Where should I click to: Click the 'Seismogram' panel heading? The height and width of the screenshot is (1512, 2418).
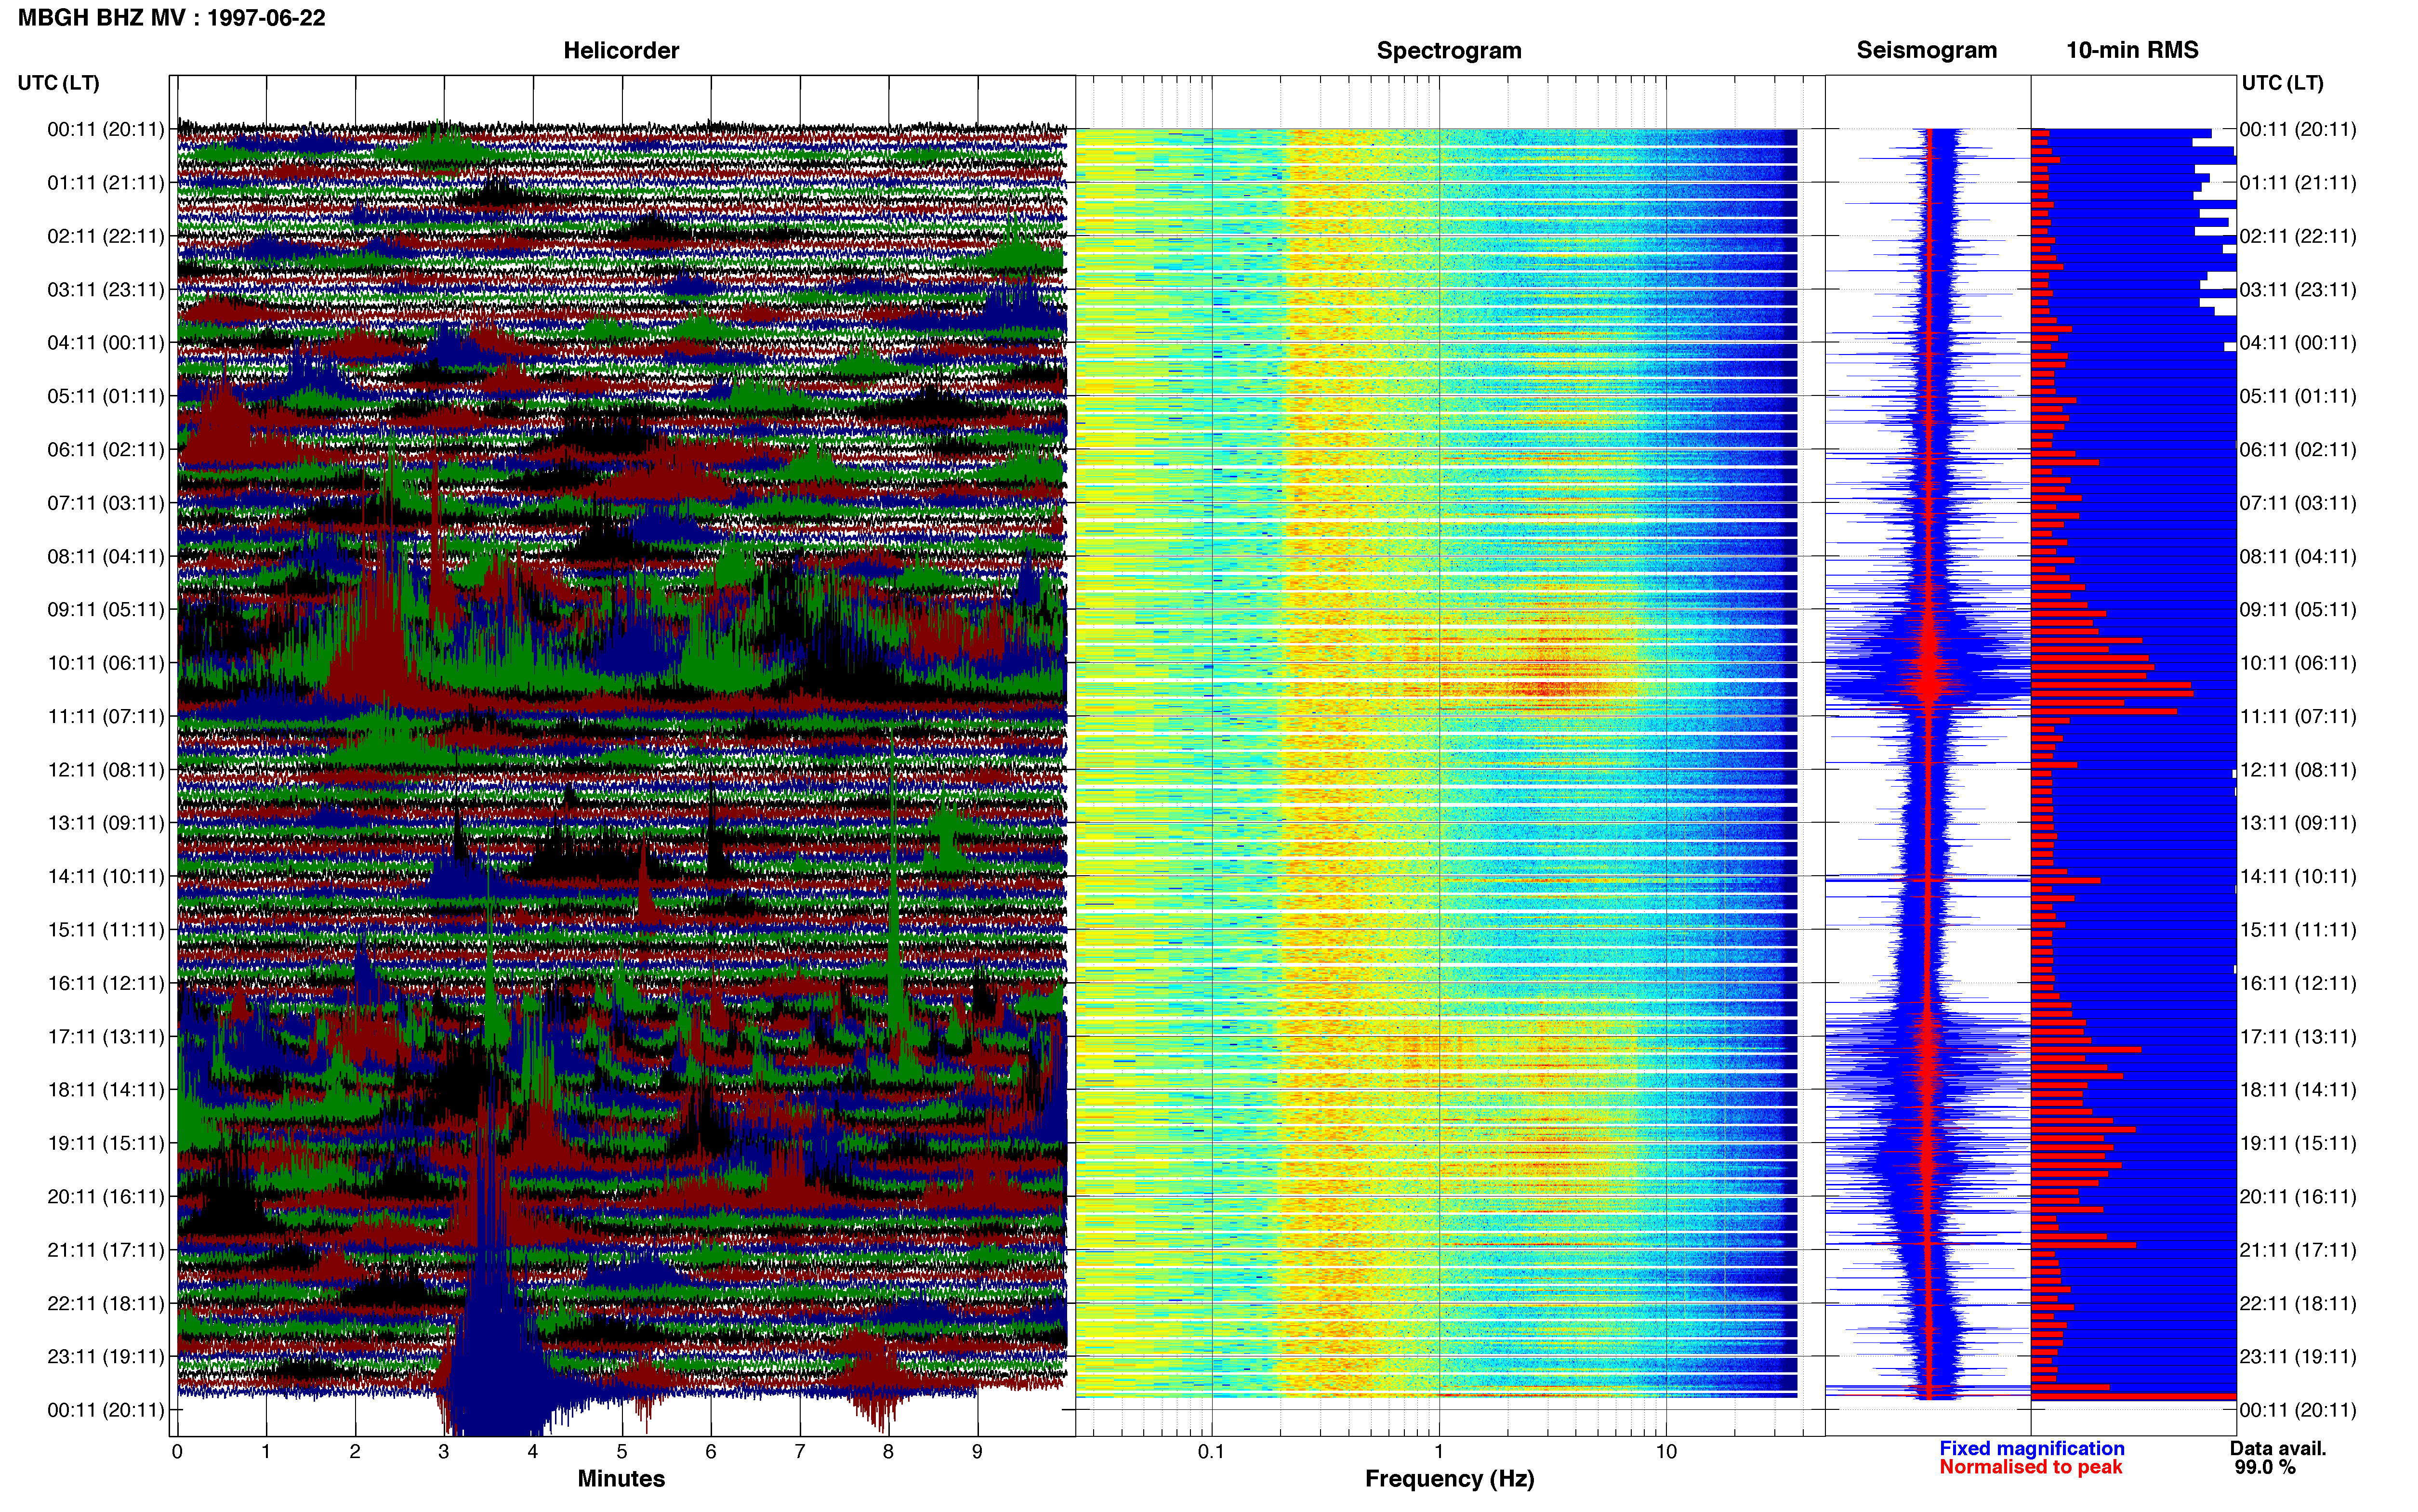1926,50
